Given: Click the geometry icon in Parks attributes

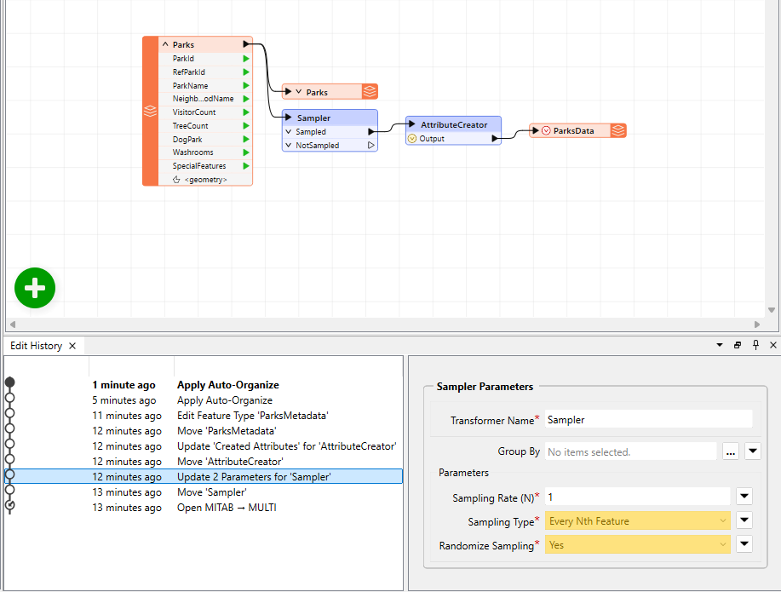Looking at the screenshot, I should 176,180.
